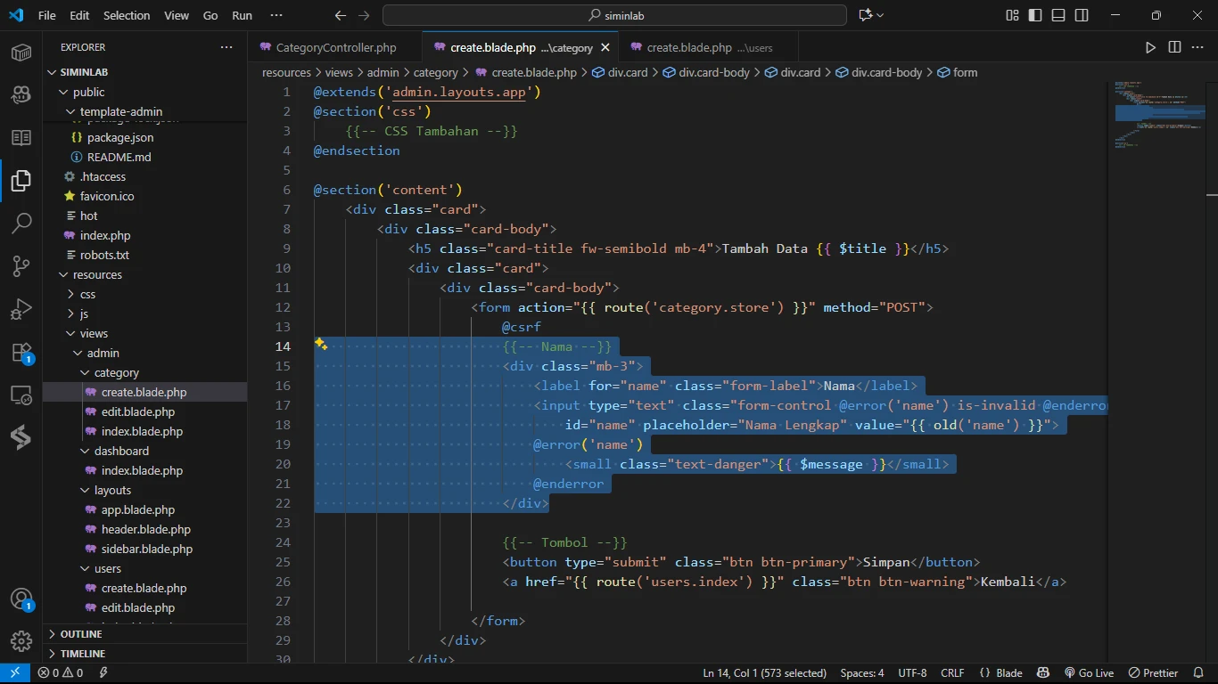Collapse the category folder in explorer

coord(116,372)
